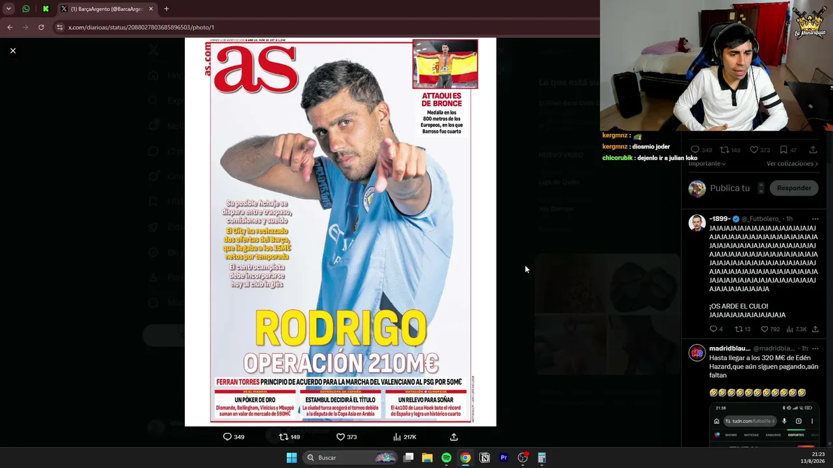Like the photo post (373 likes)
833x468 pixels.
pyautogui.click(x=346, y=437)
